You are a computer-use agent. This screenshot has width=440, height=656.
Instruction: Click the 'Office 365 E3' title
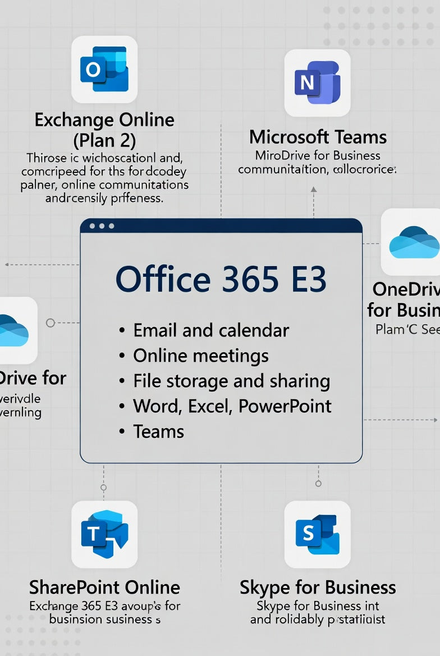click(x=221, y=279)
